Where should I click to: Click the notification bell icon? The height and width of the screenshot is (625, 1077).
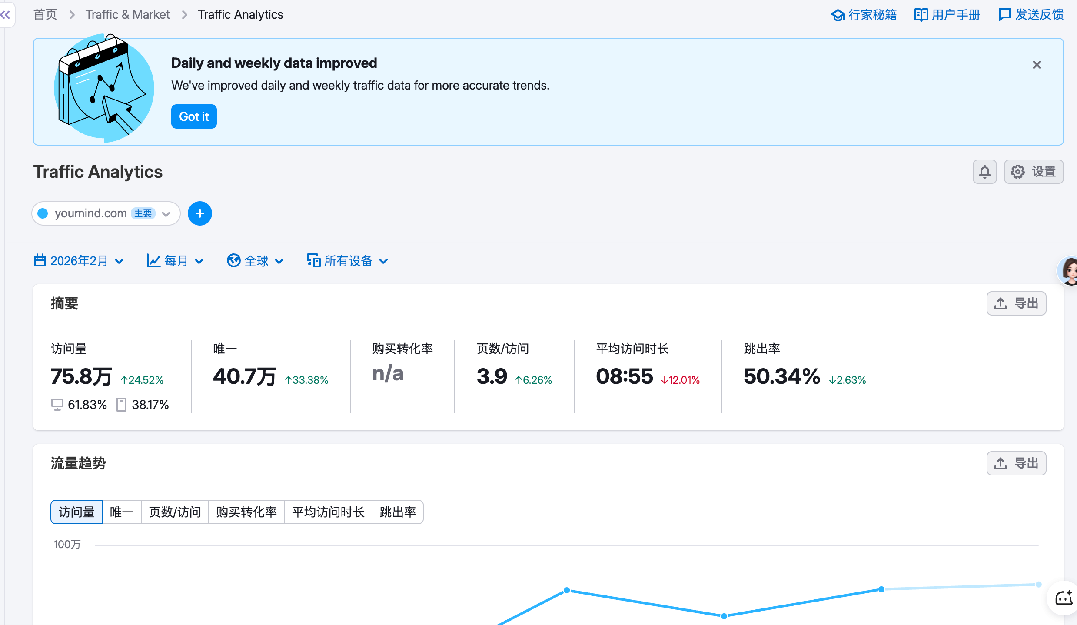[x=984, y=172]
